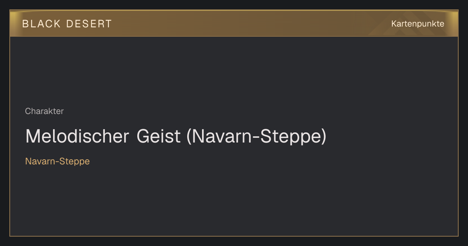Click the word DESERT in the header
This screenshot has height=246, width=468.
click(x=89, y=24)
